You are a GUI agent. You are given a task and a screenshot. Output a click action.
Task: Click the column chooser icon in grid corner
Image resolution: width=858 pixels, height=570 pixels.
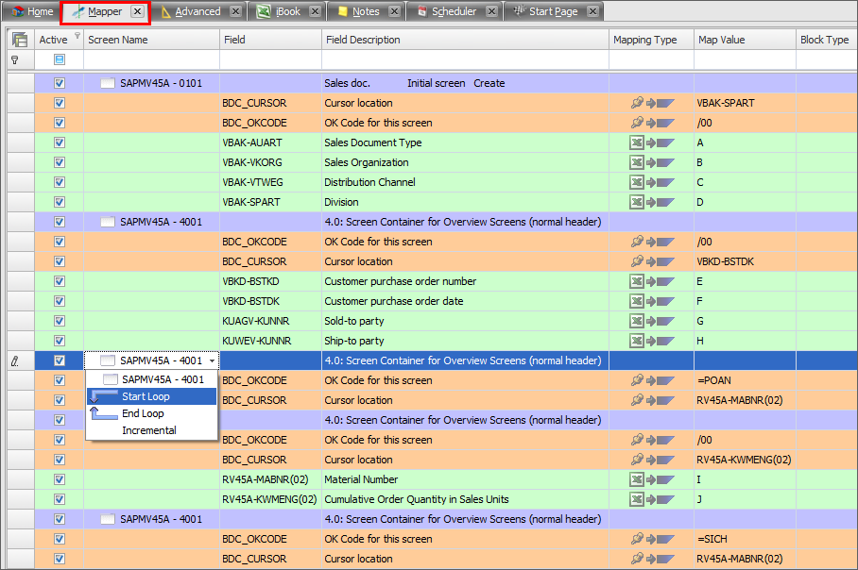[19, 40]
